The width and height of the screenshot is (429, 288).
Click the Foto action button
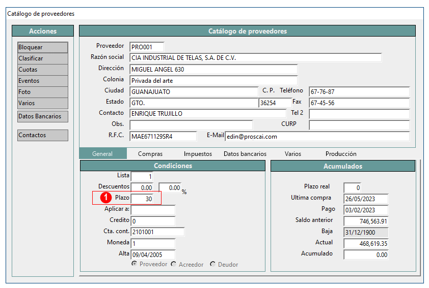coord(43,92)
